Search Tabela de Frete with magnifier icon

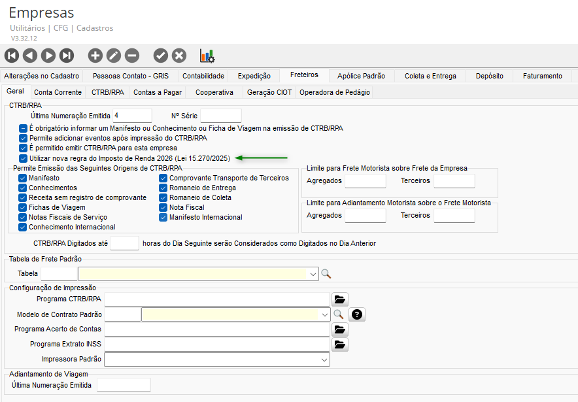click(326, 274)
